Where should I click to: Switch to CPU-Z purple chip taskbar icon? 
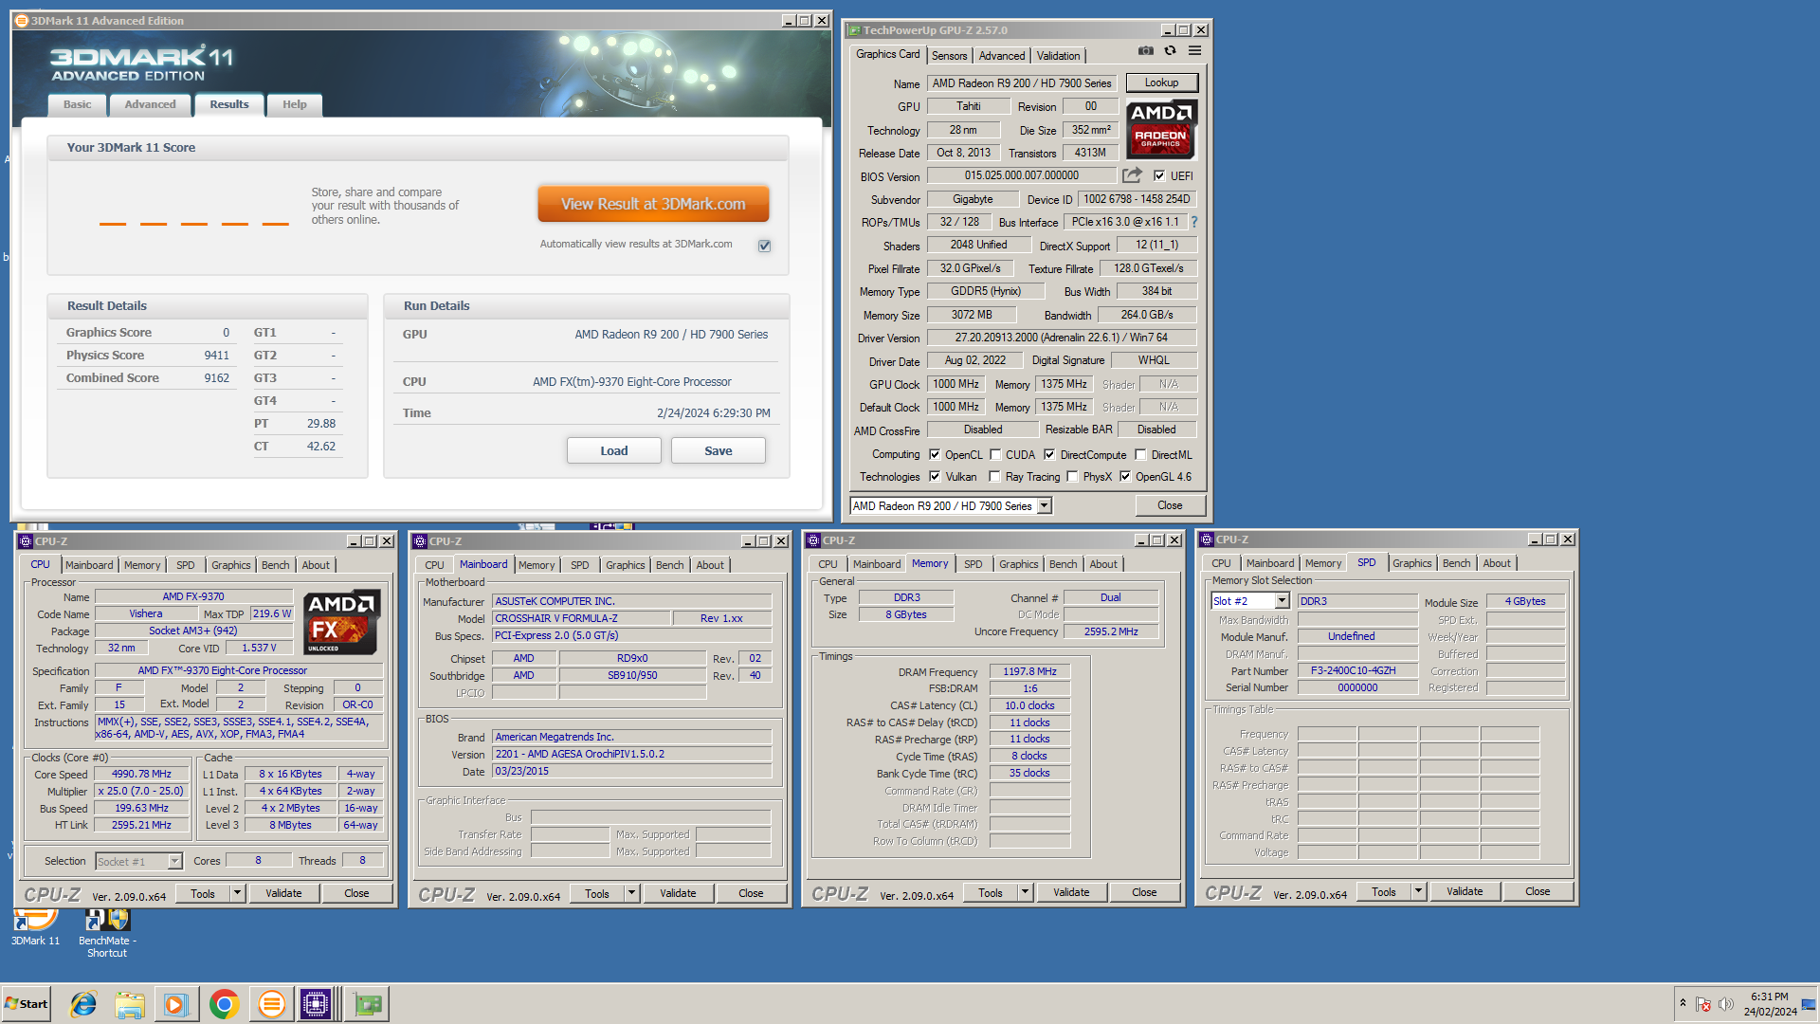316,1004
